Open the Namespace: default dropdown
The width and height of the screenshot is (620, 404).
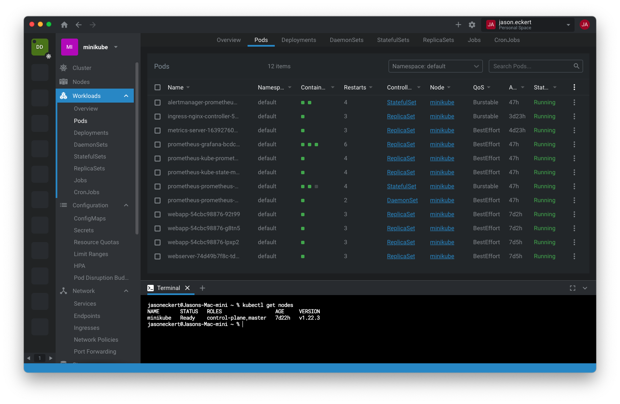(x=435, y=67)
